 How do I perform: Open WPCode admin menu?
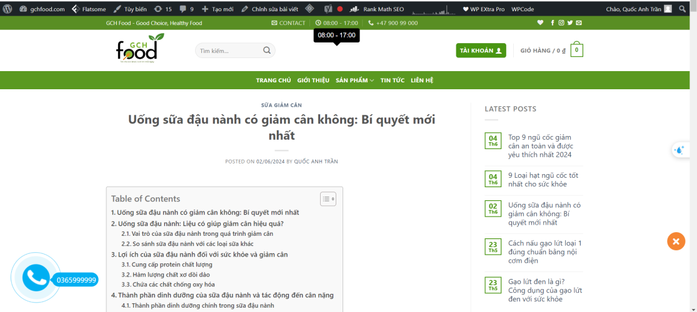click(x=523, y=9)
